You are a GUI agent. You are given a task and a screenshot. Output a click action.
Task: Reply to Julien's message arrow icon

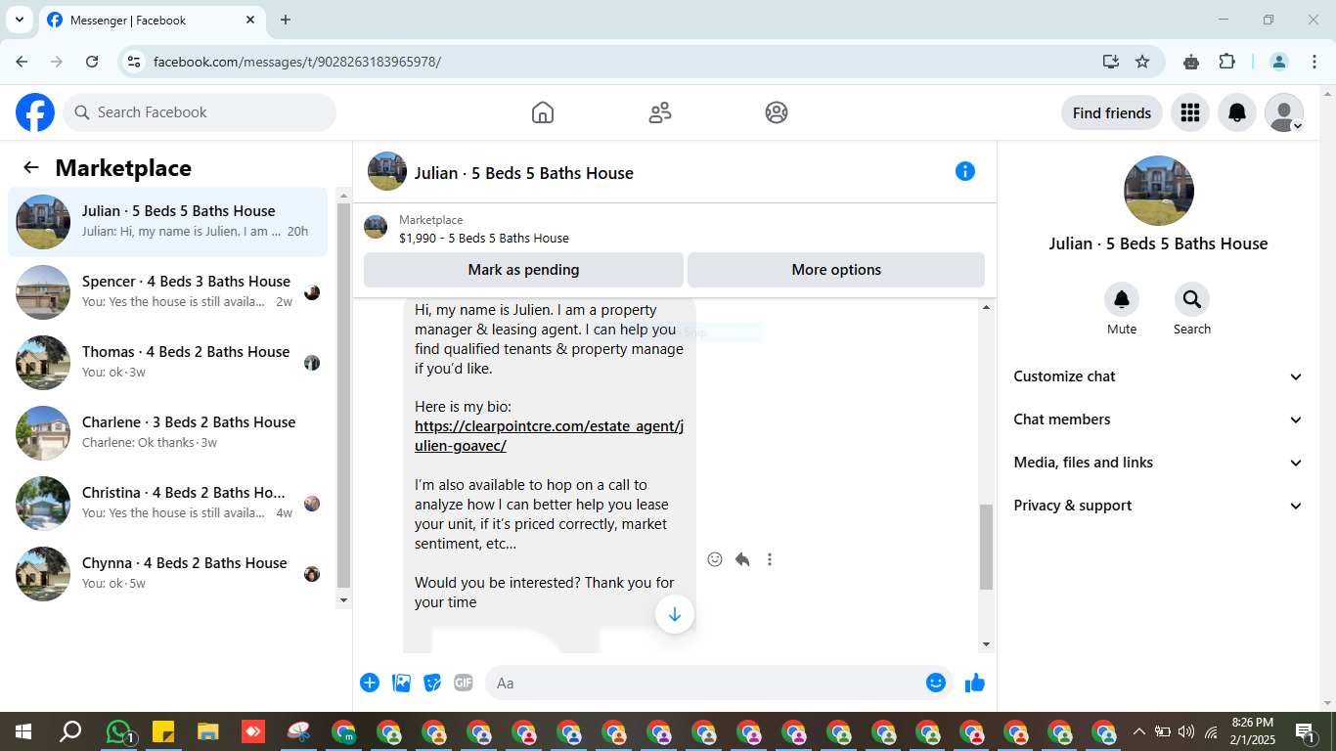(742, 559)
